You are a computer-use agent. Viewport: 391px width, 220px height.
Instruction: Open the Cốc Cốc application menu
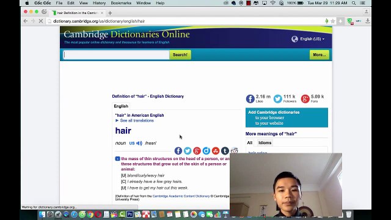43,3
